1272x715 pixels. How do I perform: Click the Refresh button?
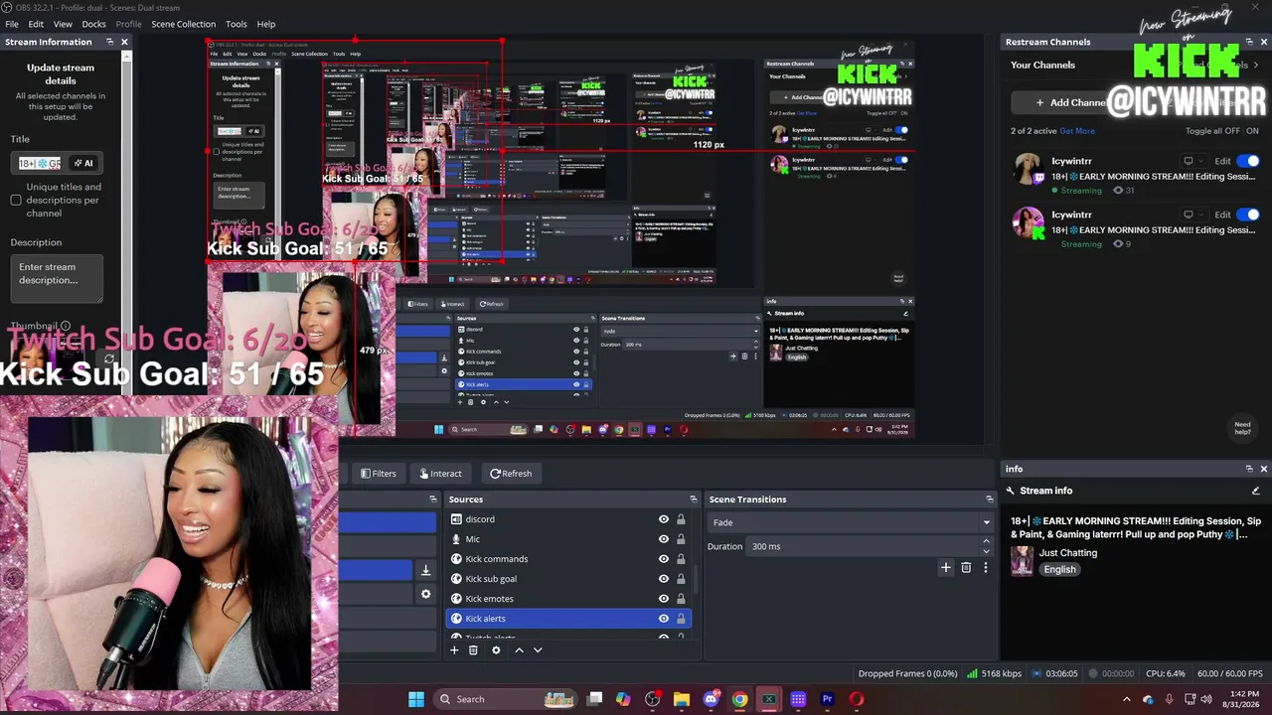coord(511,474)
